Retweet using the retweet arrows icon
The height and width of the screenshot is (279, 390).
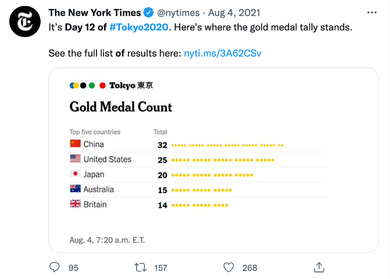click(x=141, y=267)
